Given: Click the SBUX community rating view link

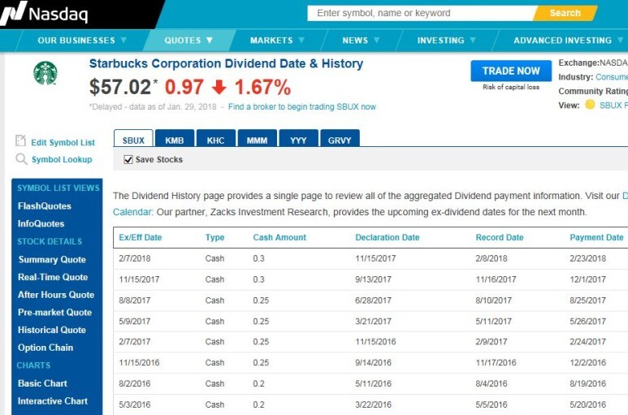Looking at the screenshot, I should coord(613,106).
